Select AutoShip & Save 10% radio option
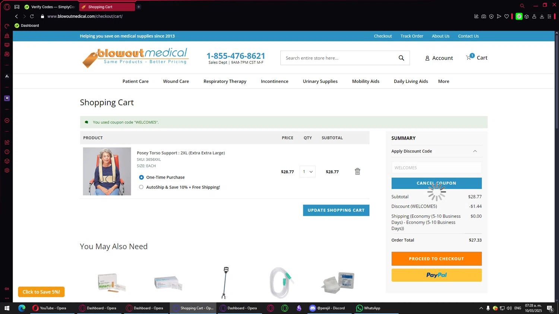Viewport: 559px width, 314px height. (x=141, y=187)
